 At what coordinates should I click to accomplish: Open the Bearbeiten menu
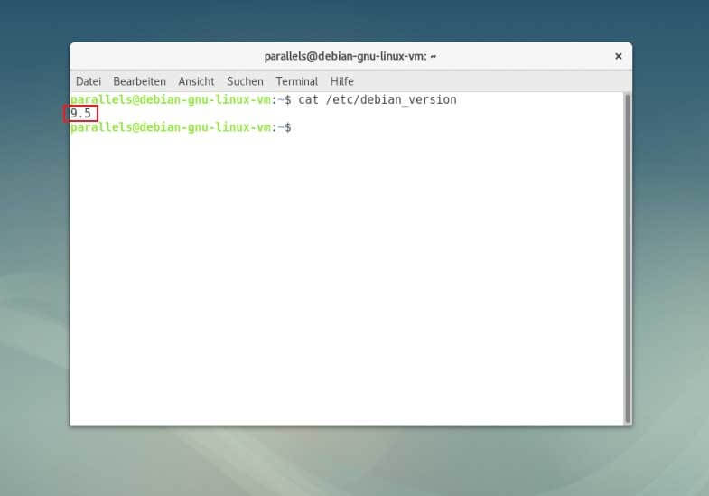tap(139, 81)
